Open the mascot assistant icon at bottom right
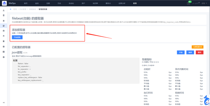Viewport: 210px width, 106px height. (207, 100)
